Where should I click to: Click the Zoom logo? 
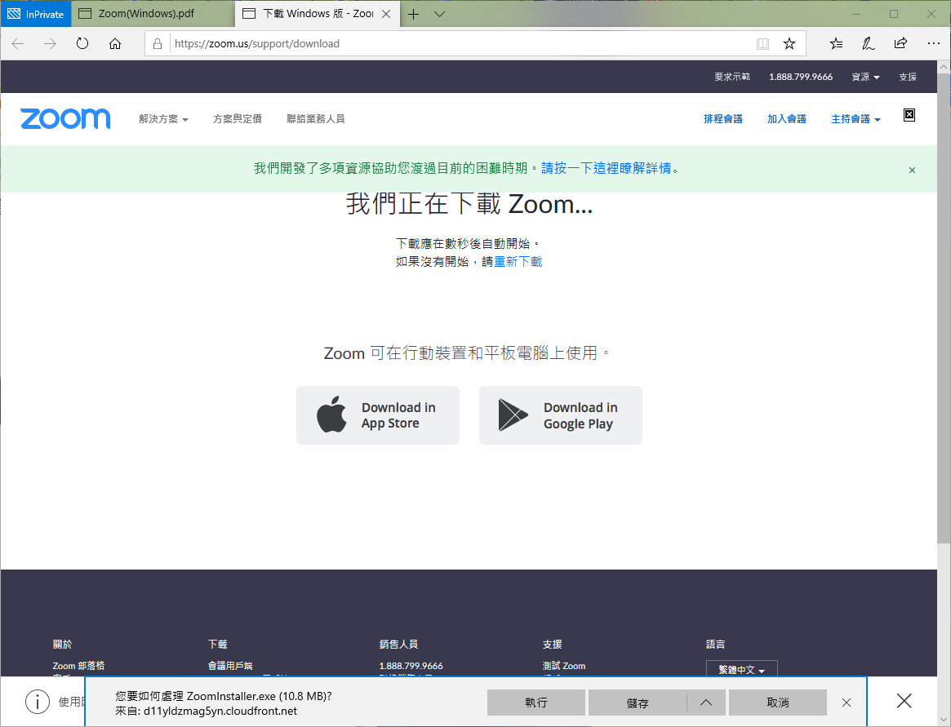pyautogui.click(x=65, y=118)
